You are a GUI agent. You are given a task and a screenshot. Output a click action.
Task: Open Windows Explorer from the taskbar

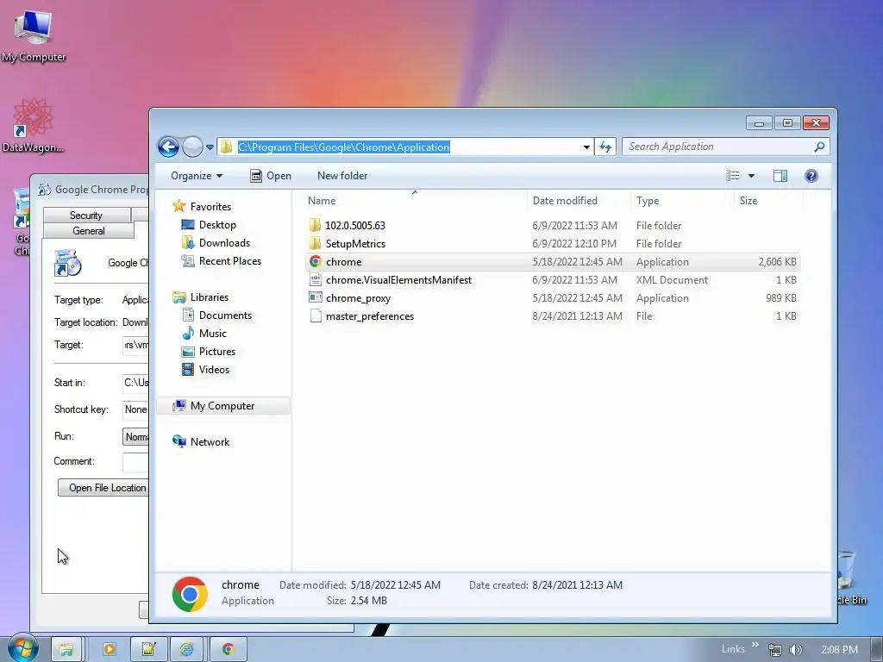pos(66,650)
